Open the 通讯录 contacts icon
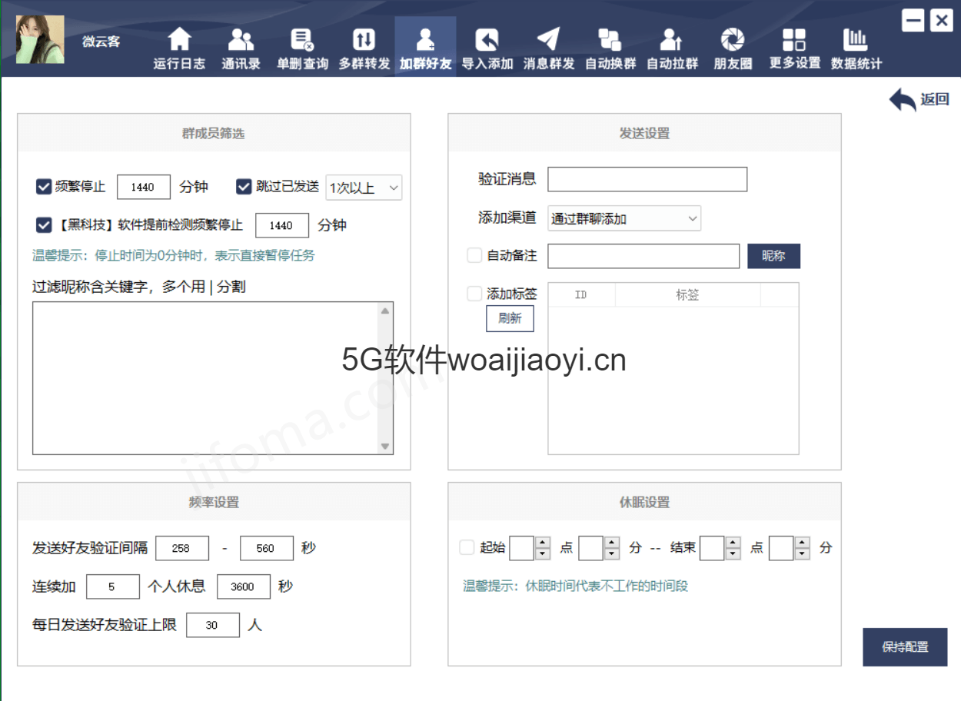Image resolution: width=961 pixels, height=701 pixels. (x=241, y=40)
